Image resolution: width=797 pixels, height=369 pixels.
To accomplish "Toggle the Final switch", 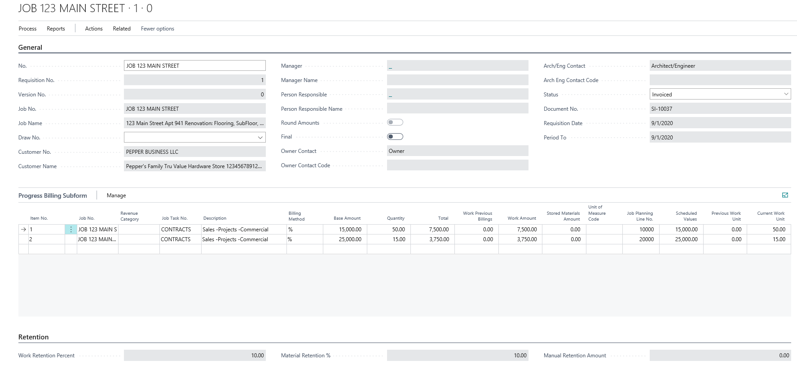I will (395, 137).
